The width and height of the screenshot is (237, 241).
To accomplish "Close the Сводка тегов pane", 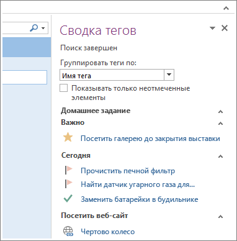I will coord(225,28).
